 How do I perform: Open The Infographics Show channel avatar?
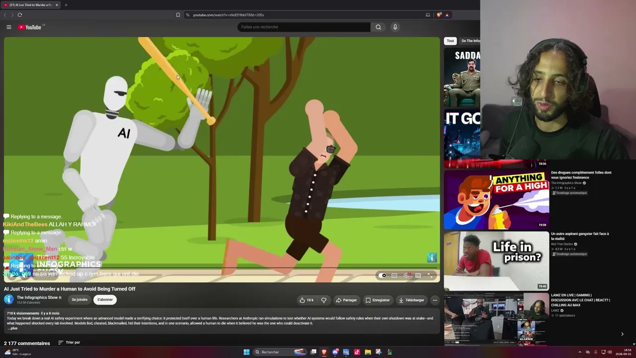point(8,299)
